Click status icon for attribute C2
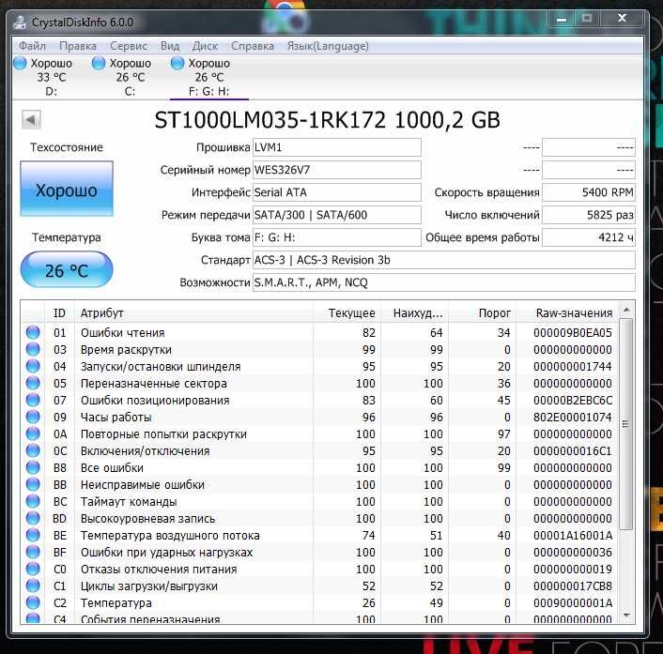The width and height of the screenshot is (663, 654). (33, 602)
